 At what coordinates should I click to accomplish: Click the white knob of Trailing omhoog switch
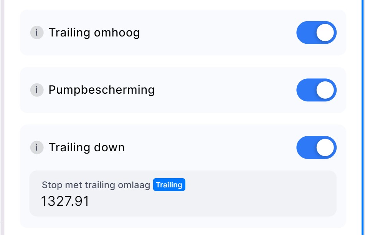325,33
